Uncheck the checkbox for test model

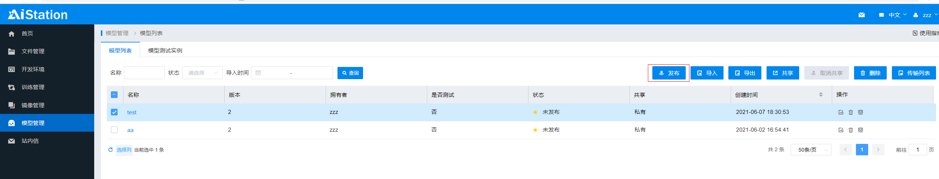pos(114,112)
